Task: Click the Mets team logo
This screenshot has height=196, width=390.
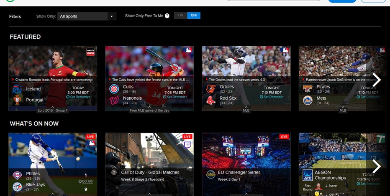Action: coord(308,100)
